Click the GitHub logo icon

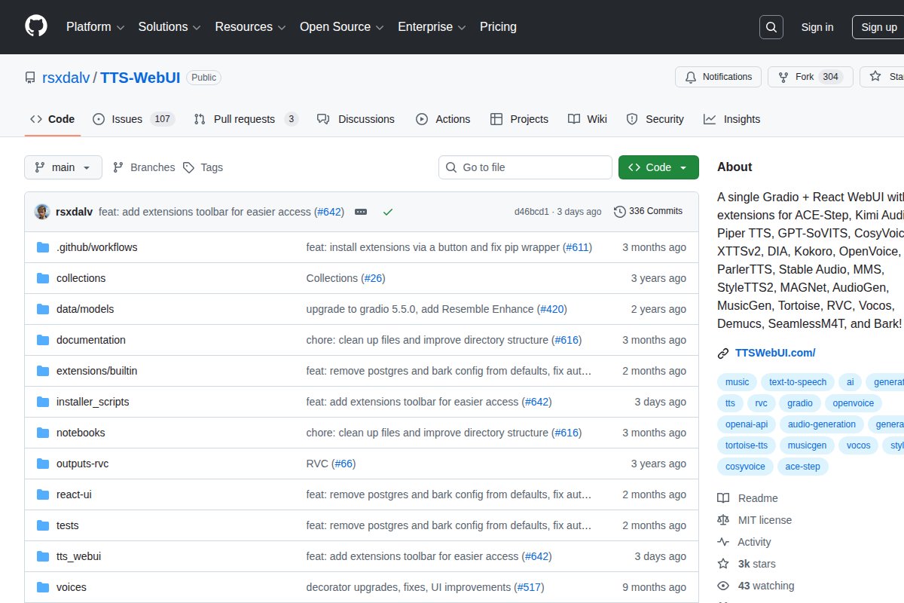click(x=35, y=26)
